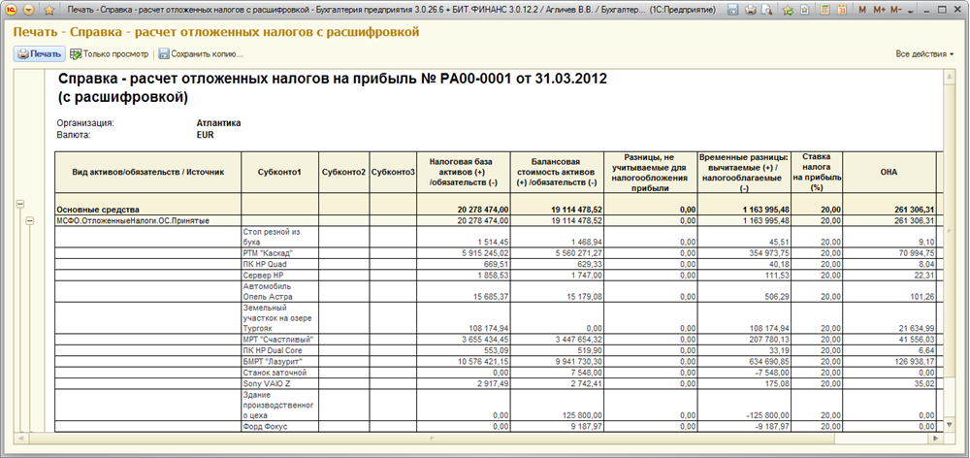The width and height of the screenshot is (970, 458).
Task: Click the Печать button
Action: (x=39, y=53)
